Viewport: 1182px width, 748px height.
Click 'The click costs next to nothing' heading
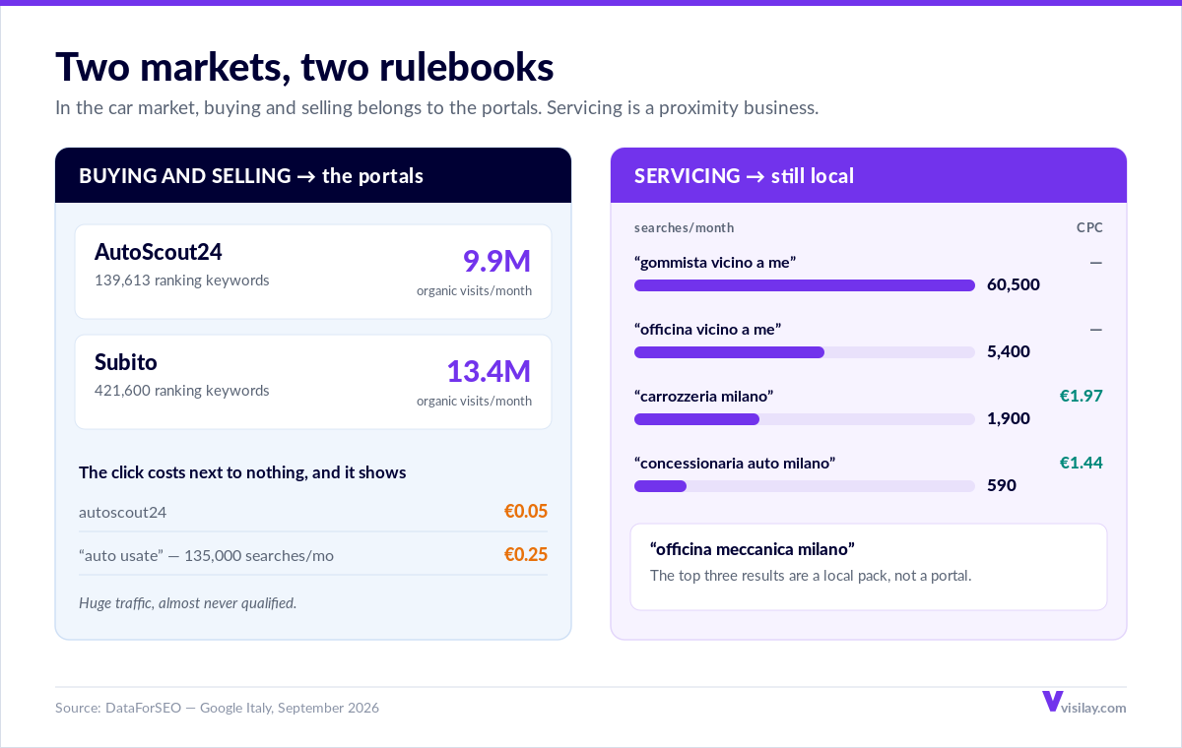point(242,472)
